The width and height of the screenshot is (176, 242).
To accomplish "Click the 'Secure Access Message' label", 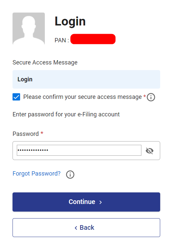I will click(x=45, y=62).
